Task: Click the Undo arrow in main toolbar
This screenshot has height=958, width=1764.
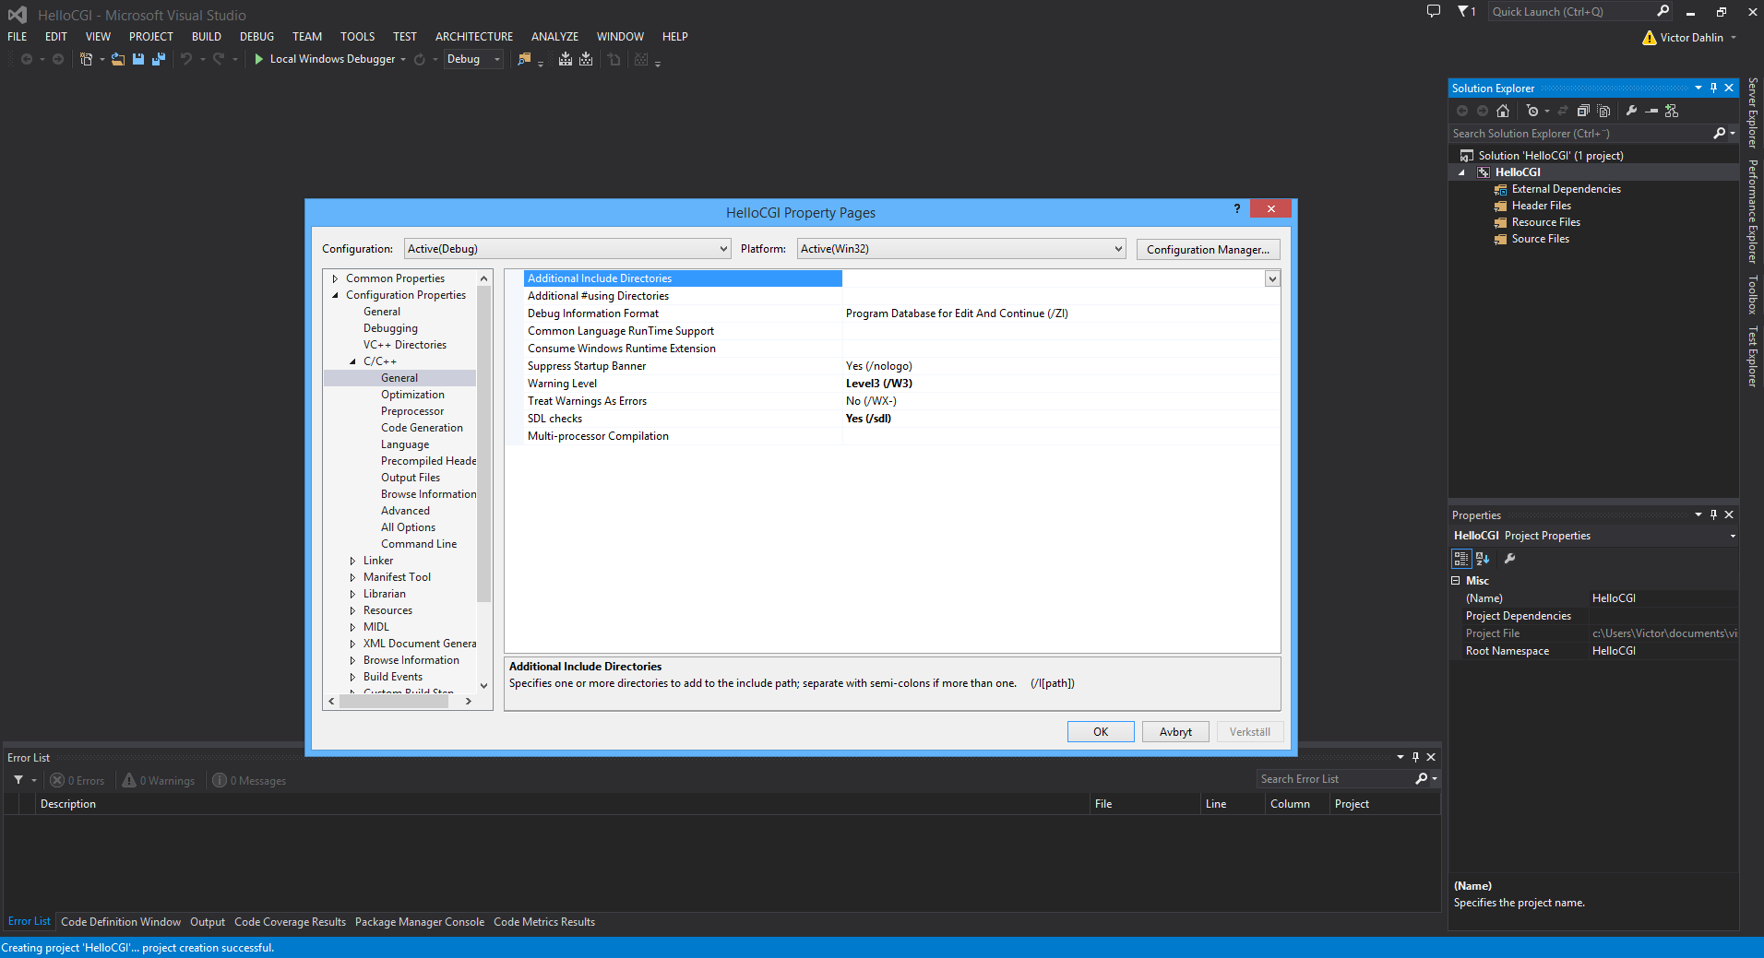Action: point(186,59)
